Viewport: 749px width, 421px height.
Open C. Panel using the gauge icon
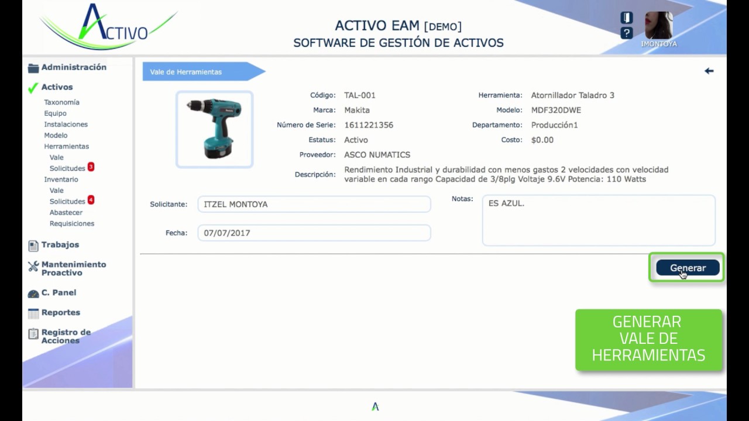pos(33,293)
